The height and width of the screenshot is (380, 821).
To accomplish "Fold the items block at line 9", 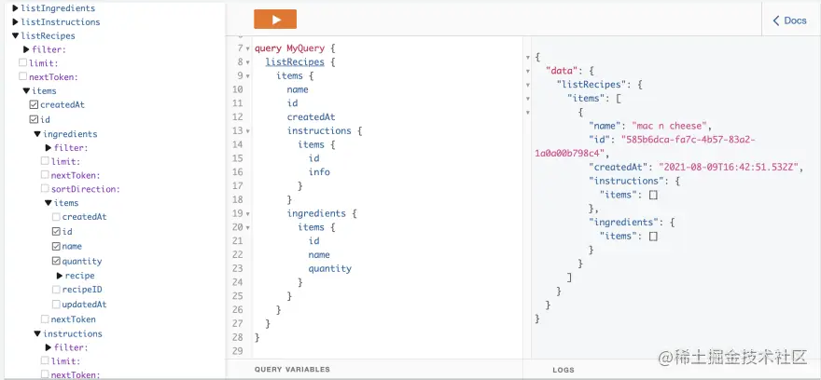I will pos(247,76).
